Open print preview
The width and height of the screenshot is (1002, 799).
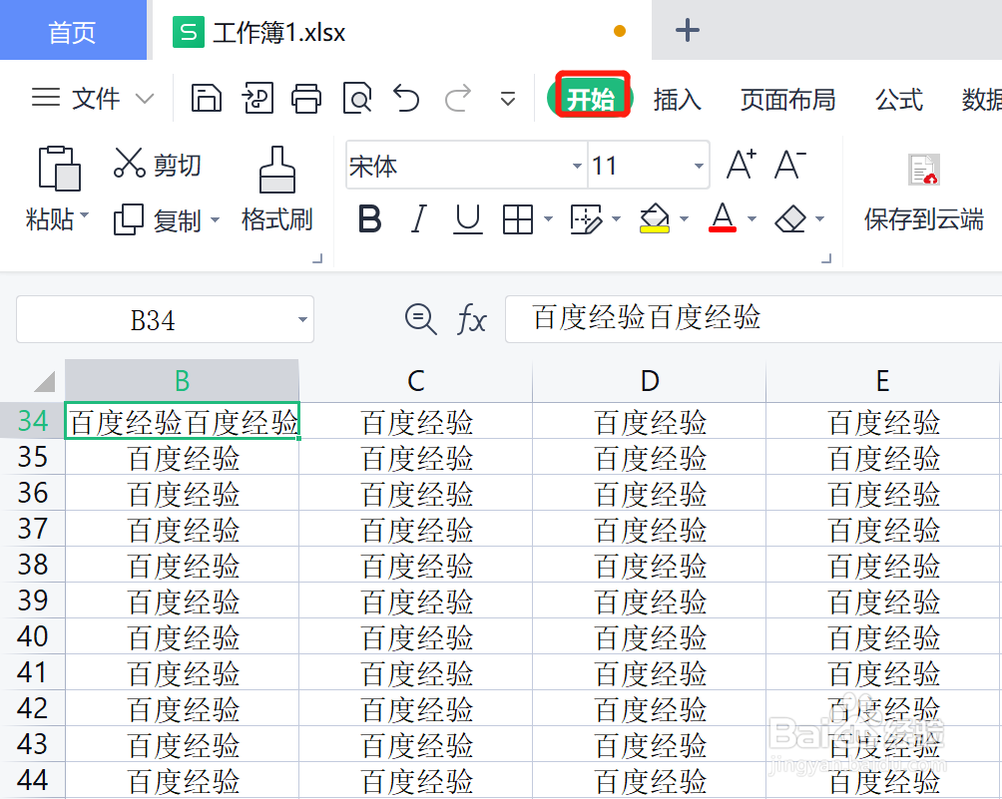pyautogui.click(x=356, y=99)
